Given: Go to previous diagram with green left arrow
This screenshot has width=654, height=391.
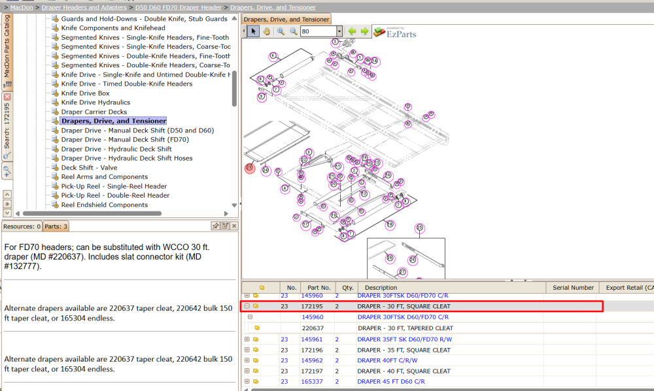Looking at the screenshot, I should [352, 31].
